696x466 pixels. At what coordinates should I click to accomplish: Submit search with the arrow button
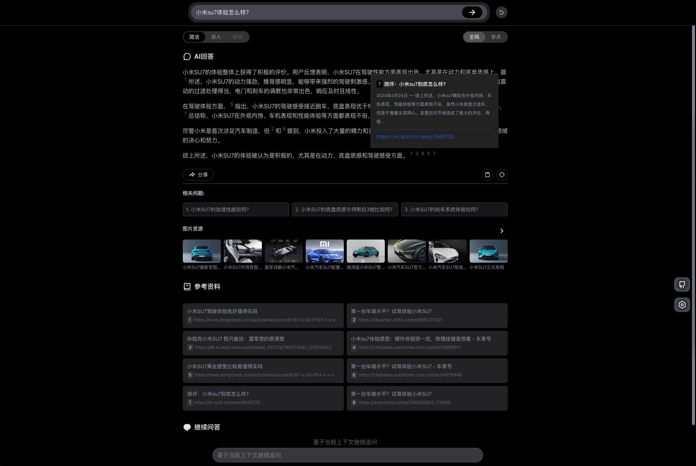tap(472, 12)
